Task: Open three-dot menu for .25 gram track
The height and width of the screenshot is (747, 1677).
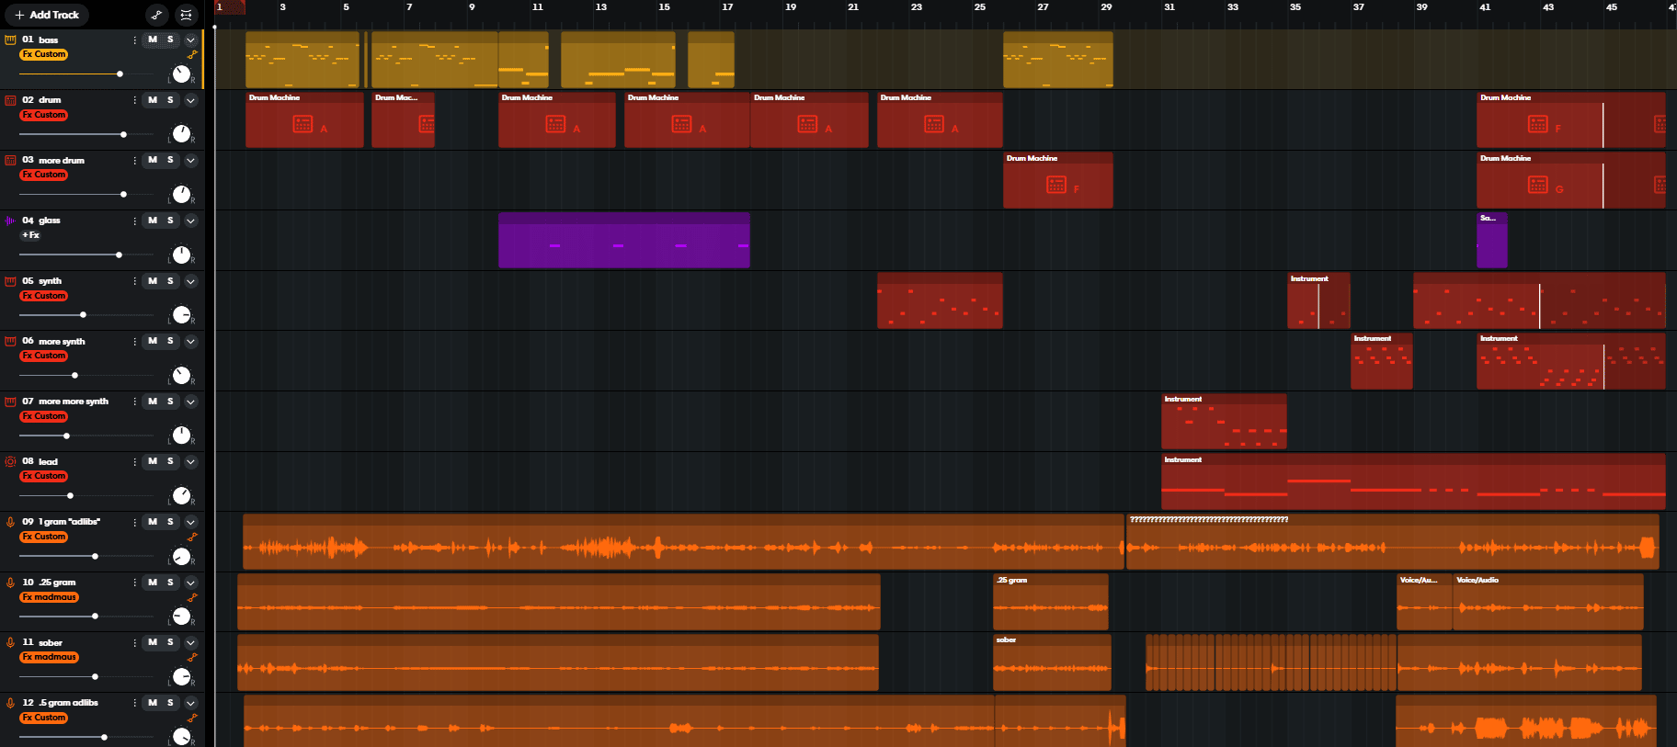Action: point(134,583)
